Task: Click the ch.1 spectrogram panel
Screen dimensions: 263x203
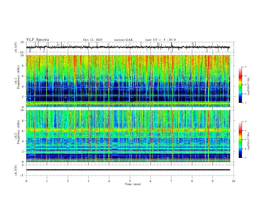Action: coord(128,81)
